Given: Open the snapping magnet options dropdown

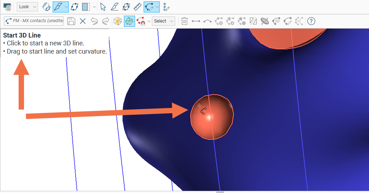Looking at the screenshot, I should click(x=149, y=21).
